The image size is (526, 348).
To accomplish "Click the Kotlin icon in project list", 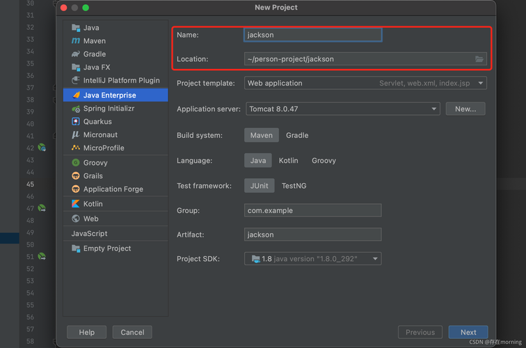I will click(76, 204).
